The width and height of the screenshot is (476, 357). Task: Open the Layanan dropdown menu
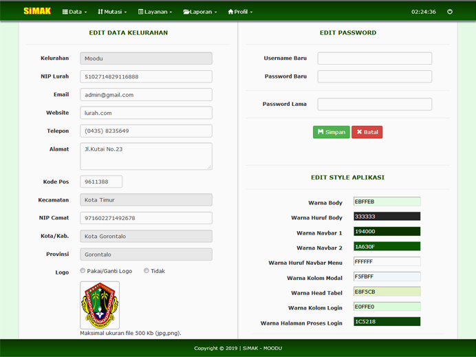coord(155,12)
